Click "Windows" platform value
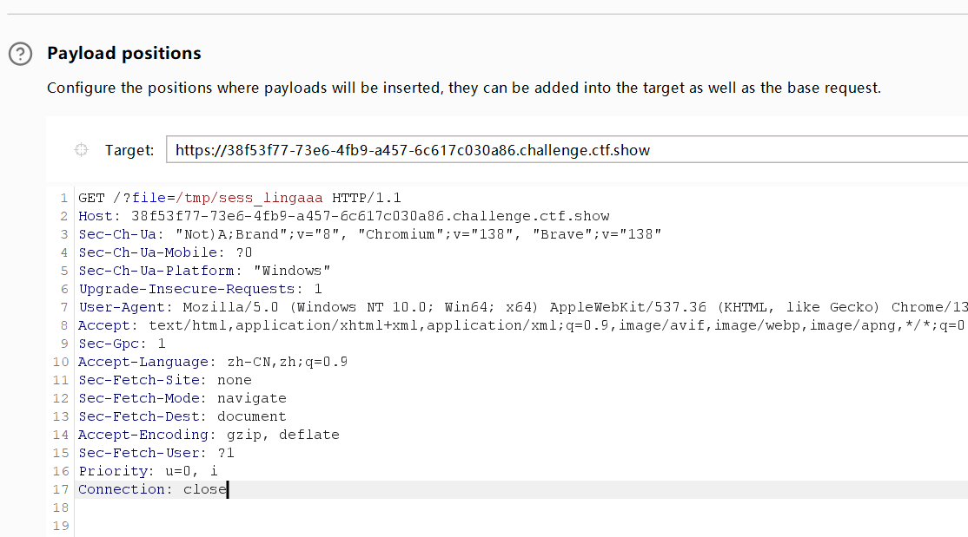 pos(292,271)
